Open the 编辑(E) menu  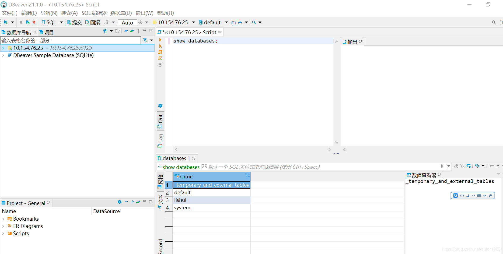pyautogui.click(x=29, y=13)
